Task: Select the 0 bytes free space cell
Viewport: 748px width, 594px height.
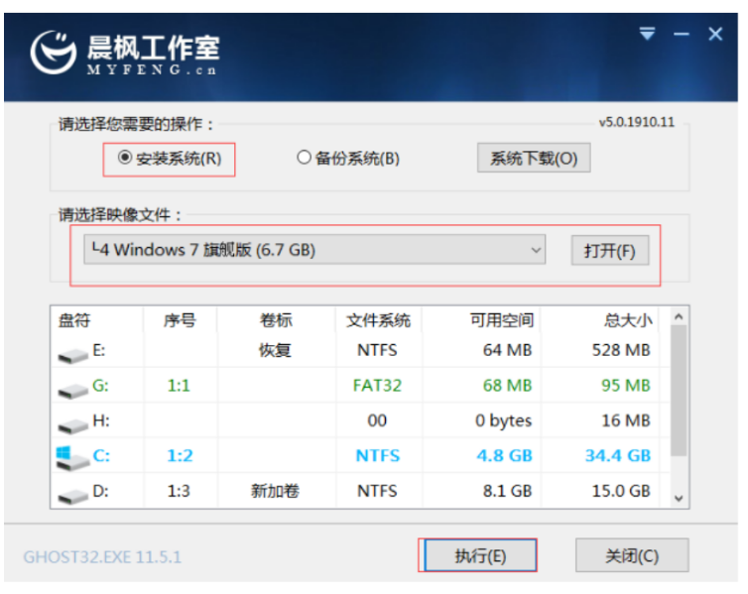Action: [503, 420]
